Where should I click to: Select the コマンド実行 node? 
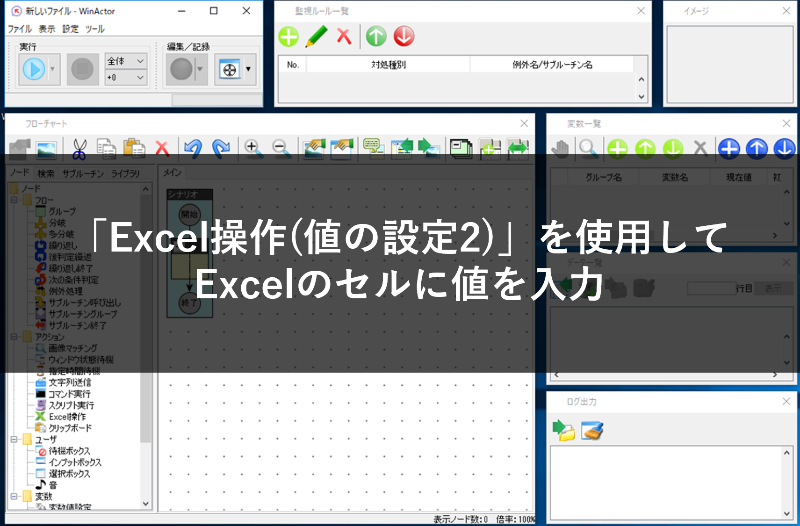pyautogui.click(x=69, y=394)
